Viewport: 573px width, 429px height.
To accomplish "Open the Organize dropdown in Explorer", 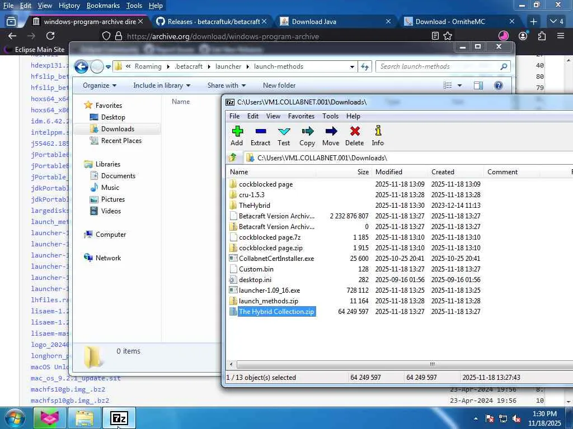I will (100, 85).
